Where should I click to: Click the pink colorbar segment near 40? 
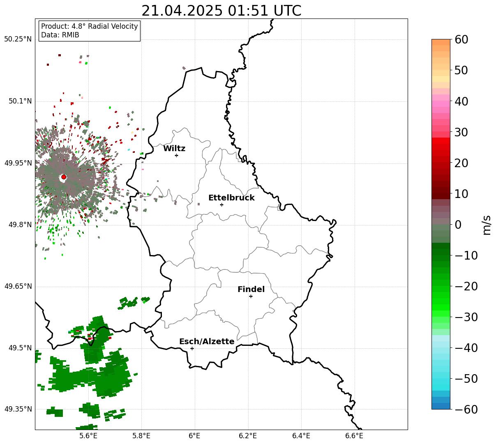click(x=441, y=104)
